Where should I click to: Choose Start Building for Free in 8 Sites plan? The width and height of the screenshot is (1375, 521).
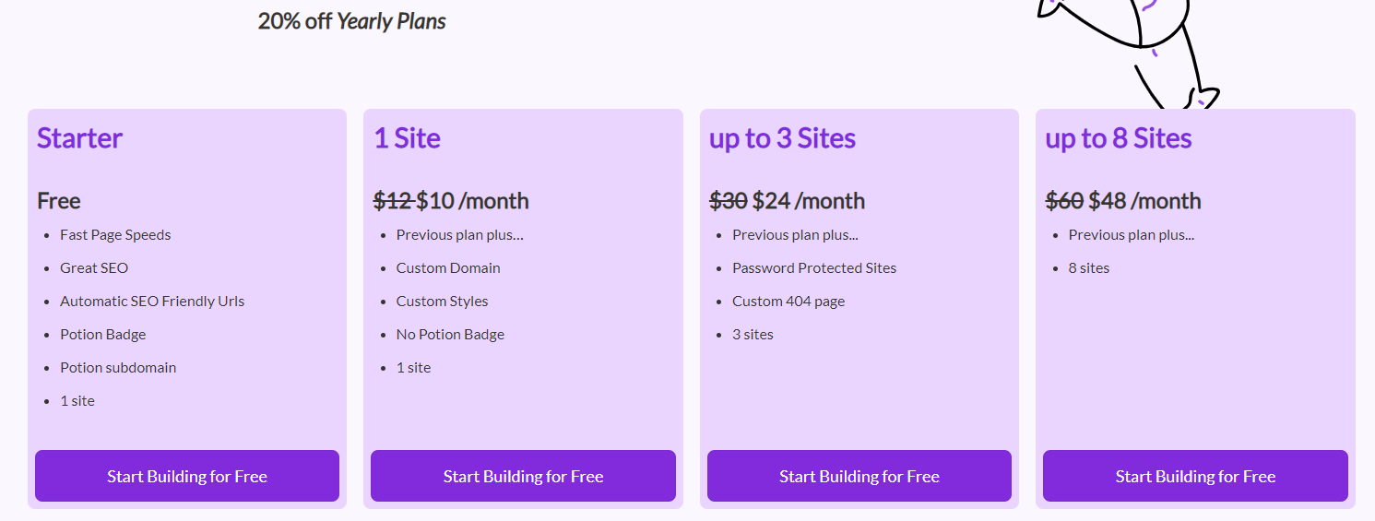(1195, 476)
